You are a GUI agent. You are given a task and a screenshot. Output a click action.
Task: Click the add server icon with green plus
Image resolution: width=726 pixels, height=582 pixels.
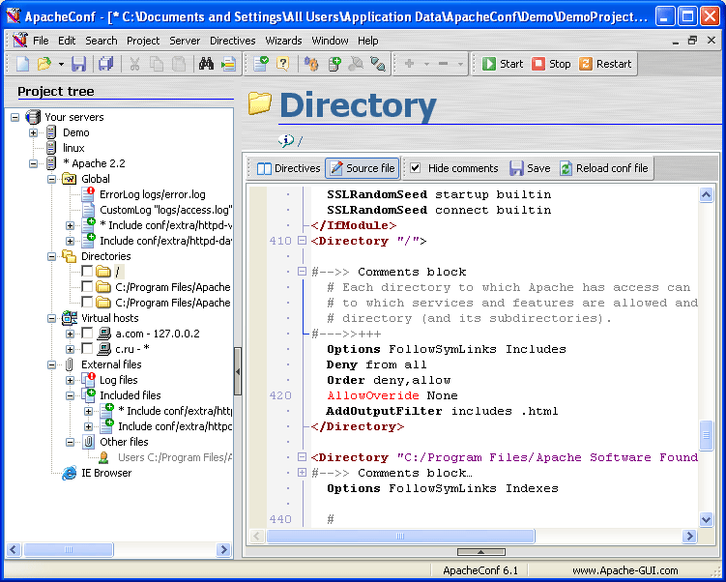(334, 64)
